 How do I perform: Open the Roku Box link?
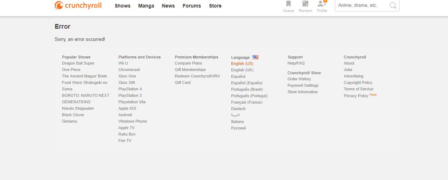pos(127,134)
